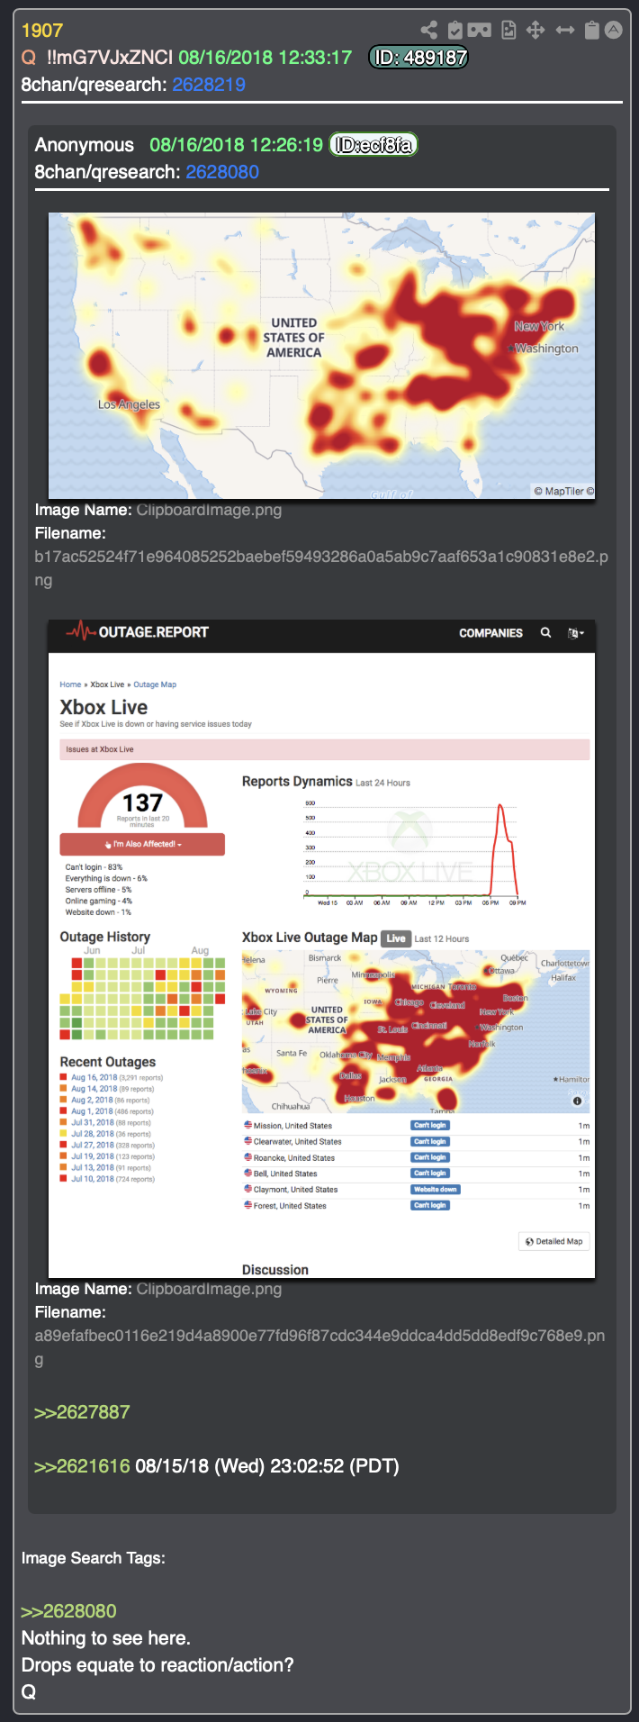Open the Outage.Report Xbox Live screenshot

click(321, 948)
